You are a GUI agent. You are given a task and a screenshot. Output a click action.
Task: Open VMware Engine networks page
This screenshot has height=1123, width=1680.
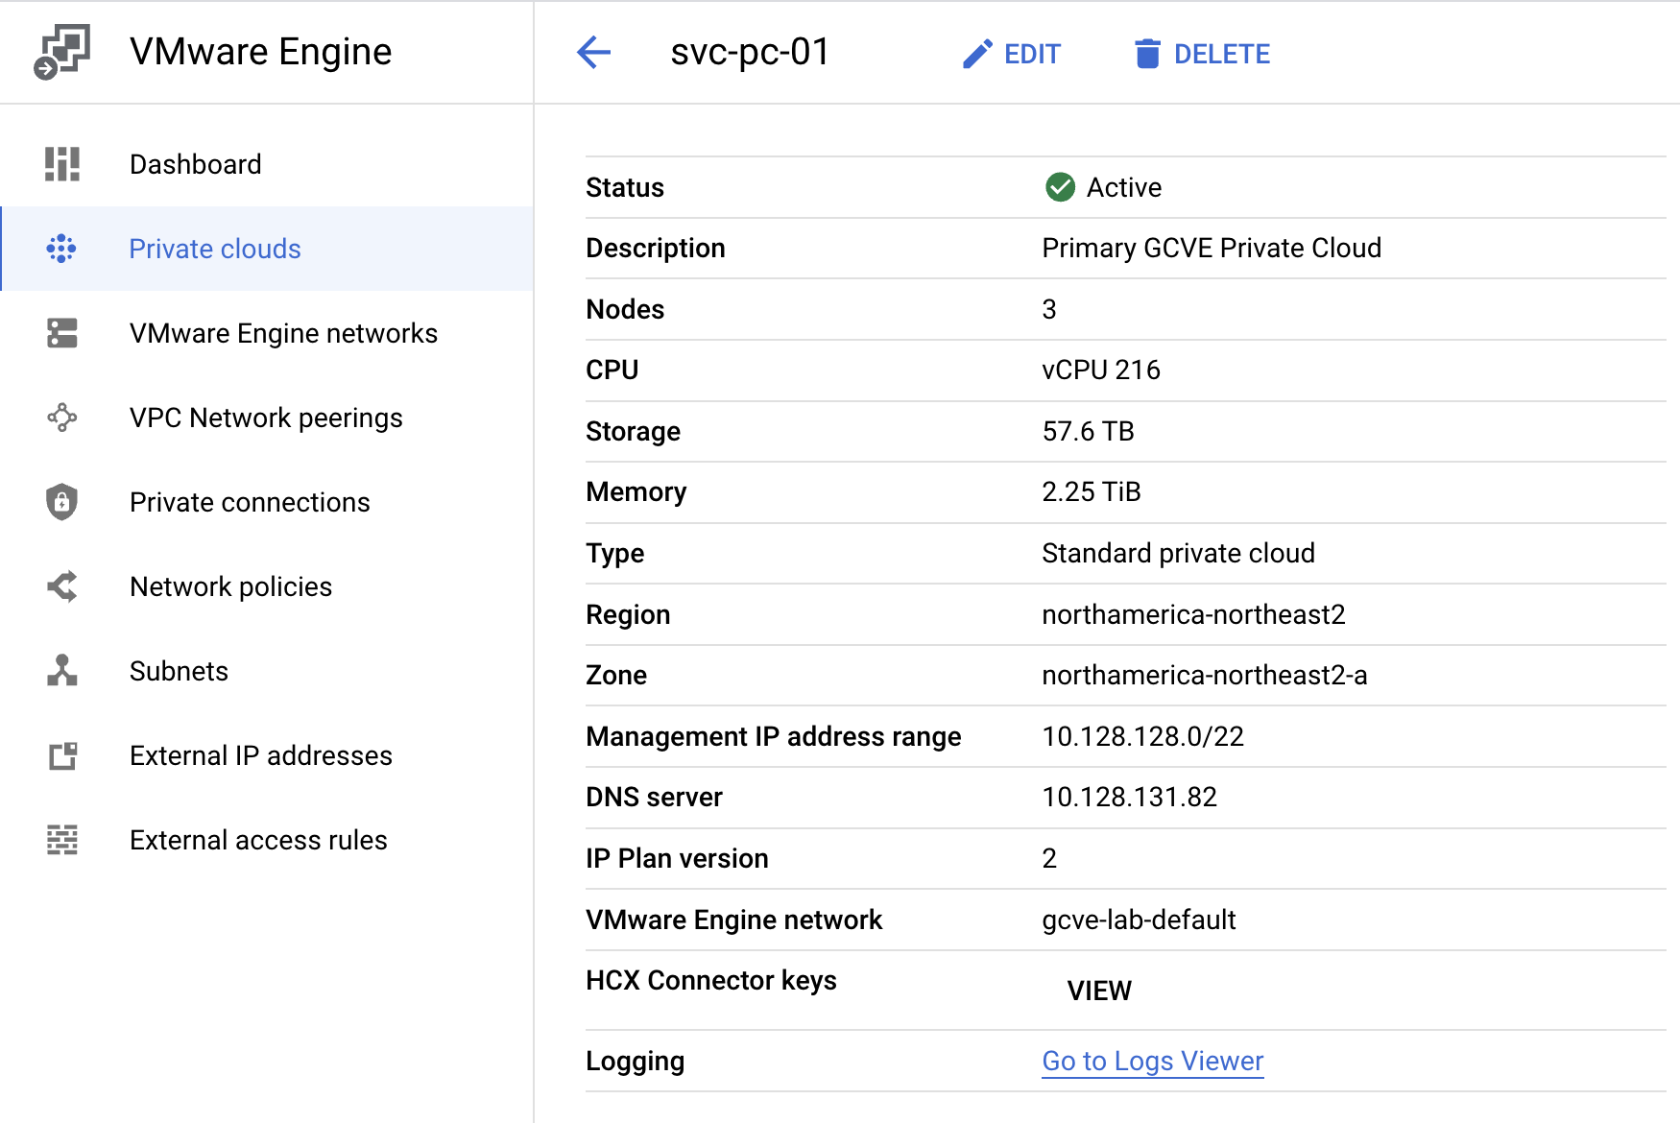click(x=267, y=333)
